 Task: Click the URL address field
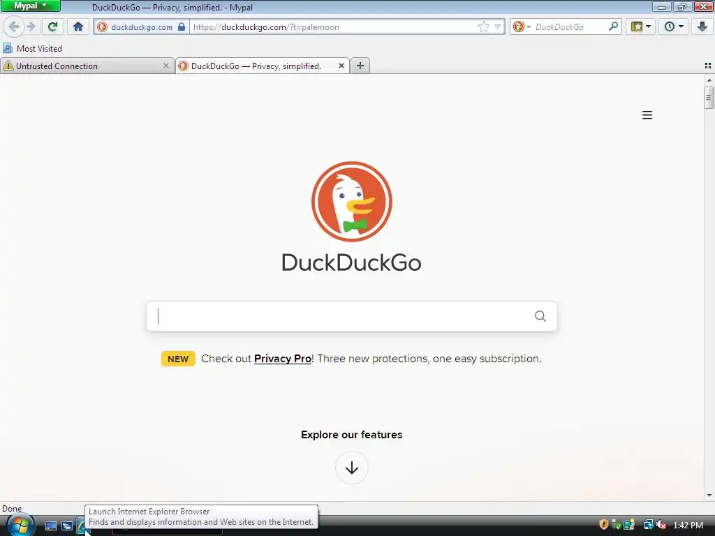[333, 27]
